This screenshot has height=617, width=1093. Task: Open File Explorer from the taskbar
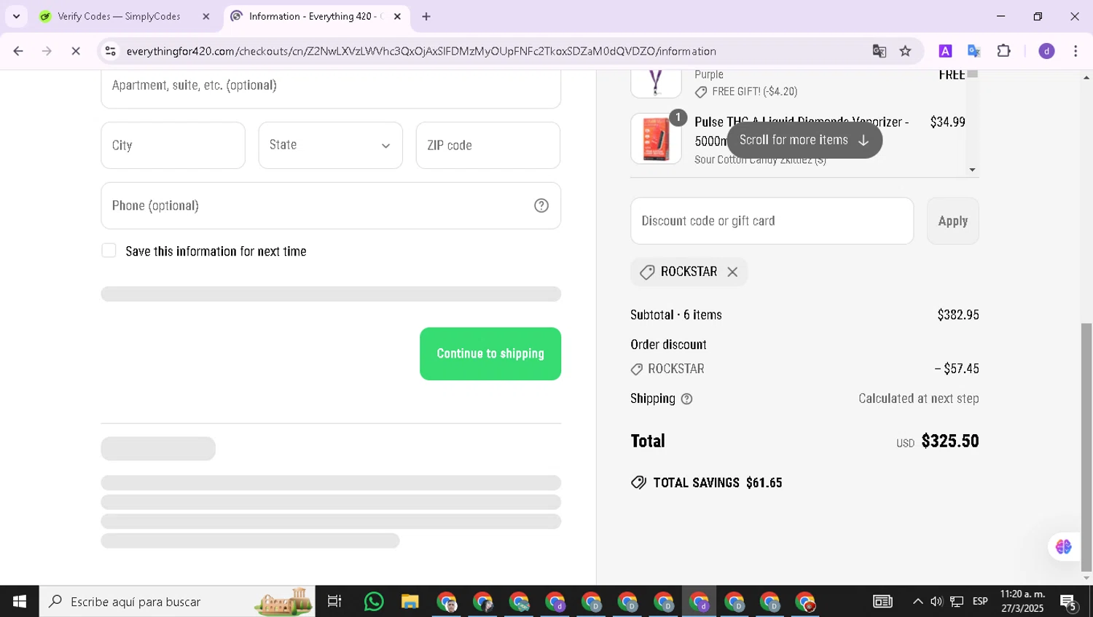click(410, 602)
